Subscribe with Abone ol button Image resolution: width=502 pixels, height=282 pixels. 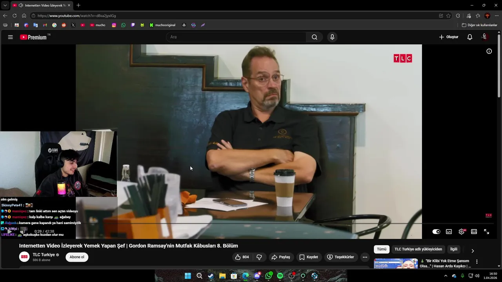pyautogui.click(x=77, y=257)
